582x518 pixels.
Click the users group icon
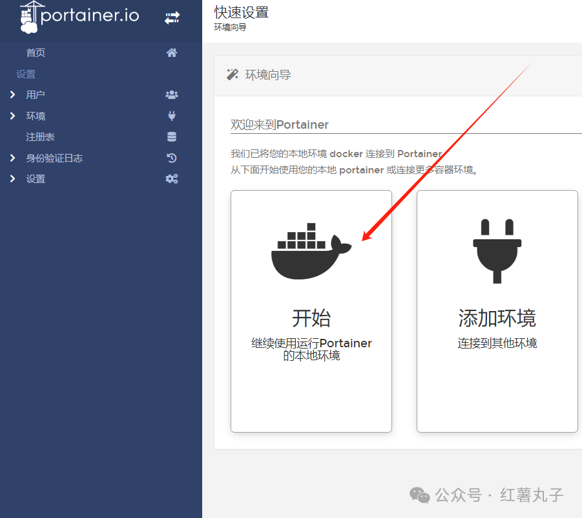pyautogui.click(x=171, y=95)
